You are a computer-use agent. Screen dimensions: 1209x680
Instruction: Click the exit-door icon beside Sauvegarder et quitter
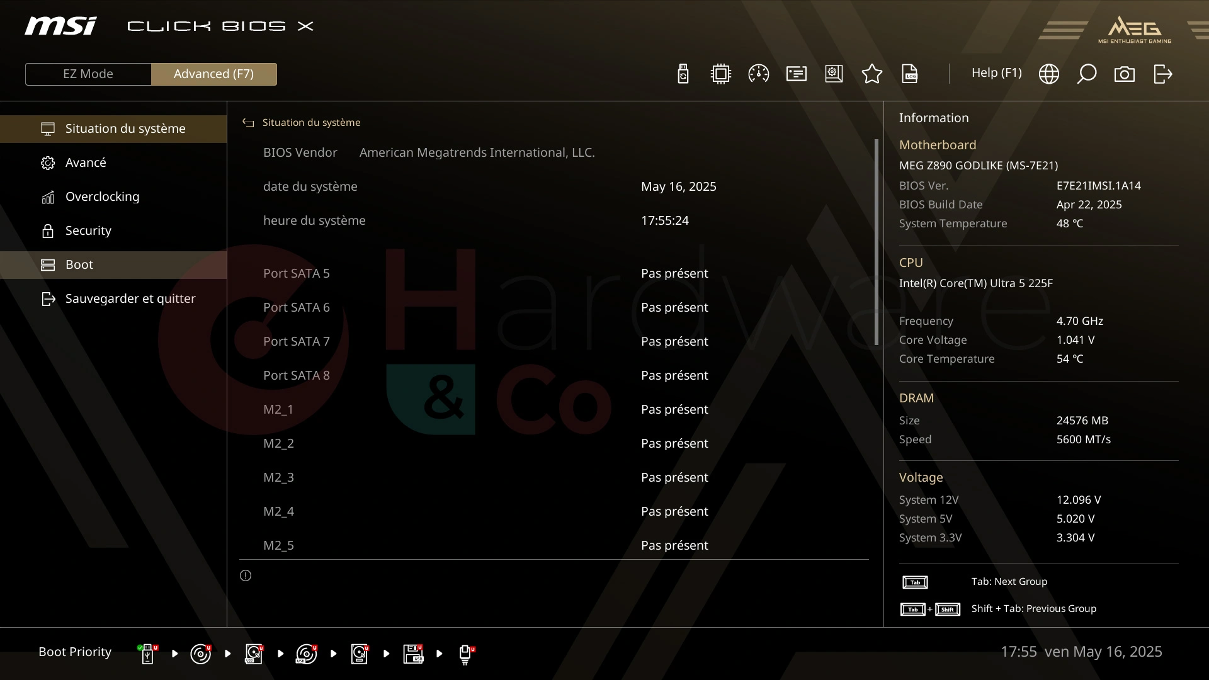click(x=48, y=298)
